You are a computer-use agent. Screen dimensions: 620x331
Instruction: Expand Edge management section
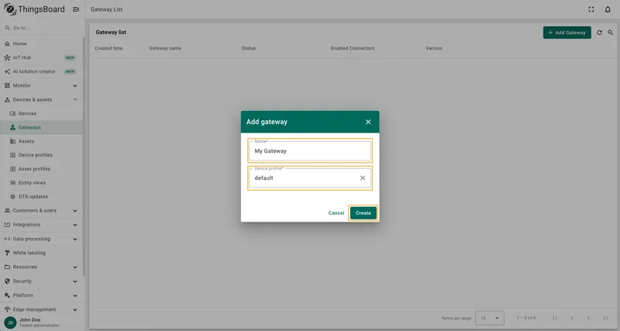42,309
